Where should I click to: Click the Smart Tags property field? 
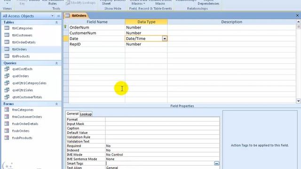160,163
